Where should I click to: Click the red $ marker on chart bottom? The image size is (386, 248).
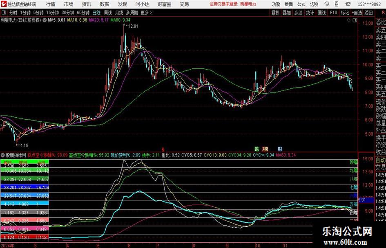(x=163, y=149)
